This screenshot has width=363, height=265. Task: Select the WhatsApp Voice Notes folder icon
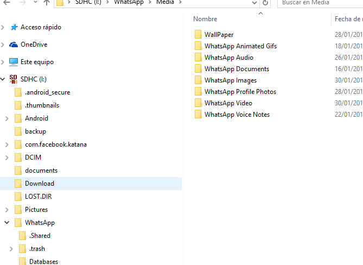point(198,115)
